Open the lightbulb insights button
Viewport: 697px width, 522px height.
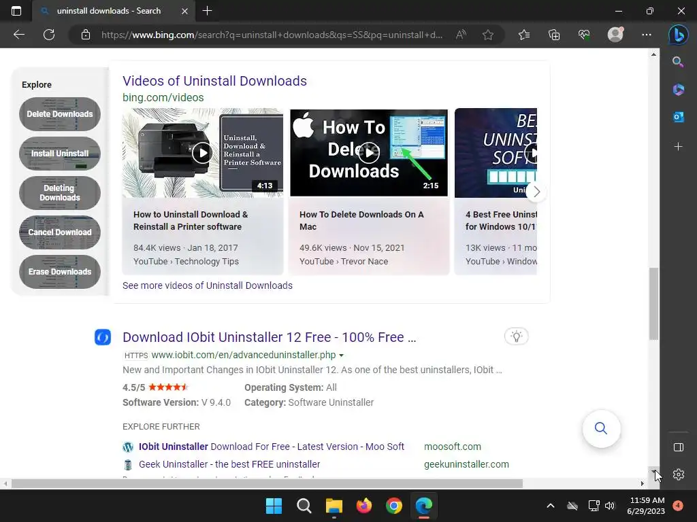pos(516,336)
